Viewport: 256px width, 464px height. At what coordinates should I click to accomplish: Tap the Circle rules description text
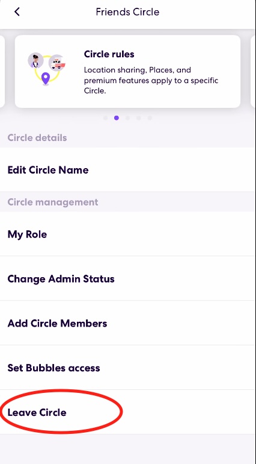coord(151,81)
